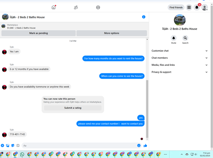
Task: Select the 'For how many months' message bubble
Action: (x=113, y=59)
